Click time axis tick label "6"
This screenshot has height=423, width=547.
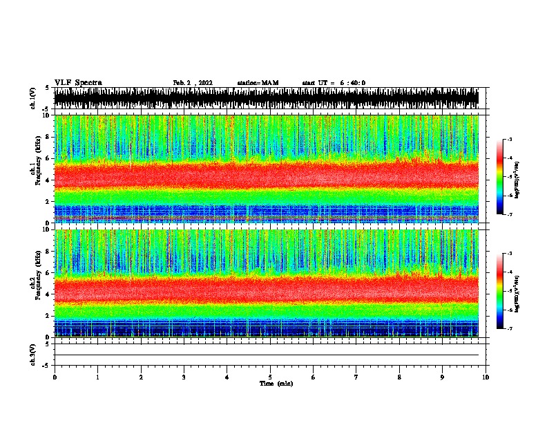(x=314, y=377)
